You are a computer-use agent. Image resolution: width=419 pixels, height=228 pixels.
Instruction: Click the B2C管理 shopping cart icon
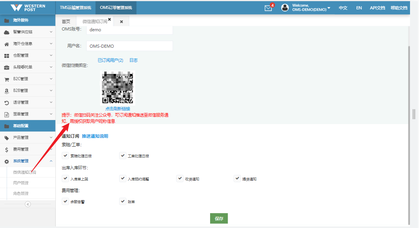pyautogui.click(x=7, y=79)
